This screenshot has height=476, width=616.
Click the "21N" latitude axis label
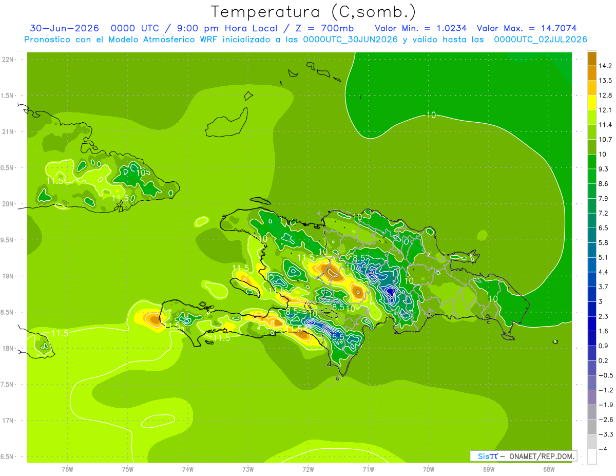click(x=8, y=132)
